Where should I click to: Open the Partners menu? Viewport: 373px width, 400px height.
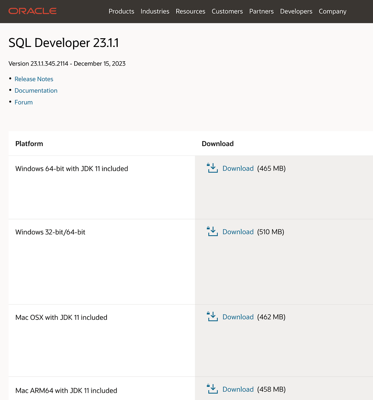tap(261, 11)
